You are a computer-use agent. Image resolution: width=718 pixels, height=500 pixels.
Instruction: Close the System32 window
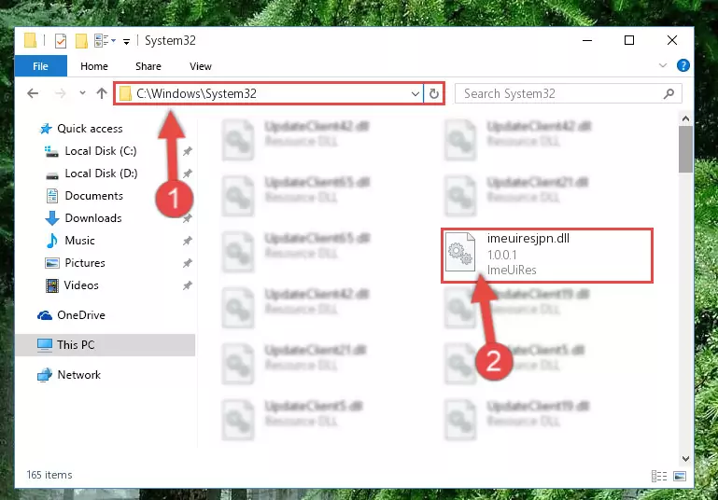click(x=671, y=41)
